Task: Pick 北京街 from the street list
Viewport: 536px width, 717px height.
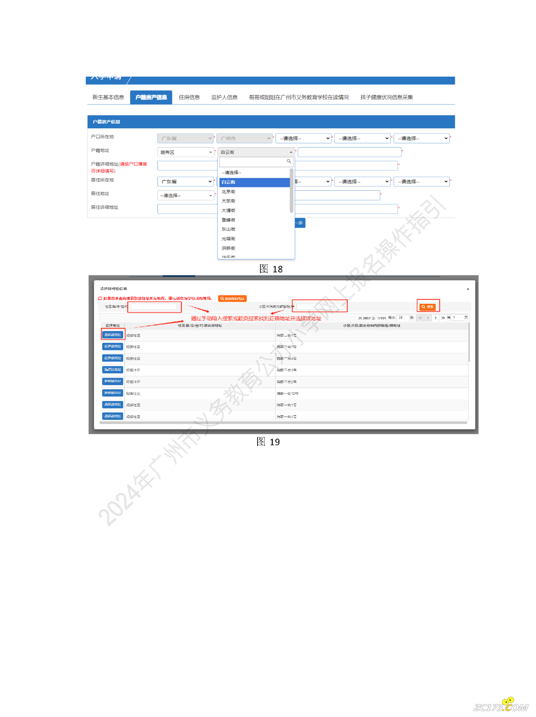Action: [x=254, y=192]
